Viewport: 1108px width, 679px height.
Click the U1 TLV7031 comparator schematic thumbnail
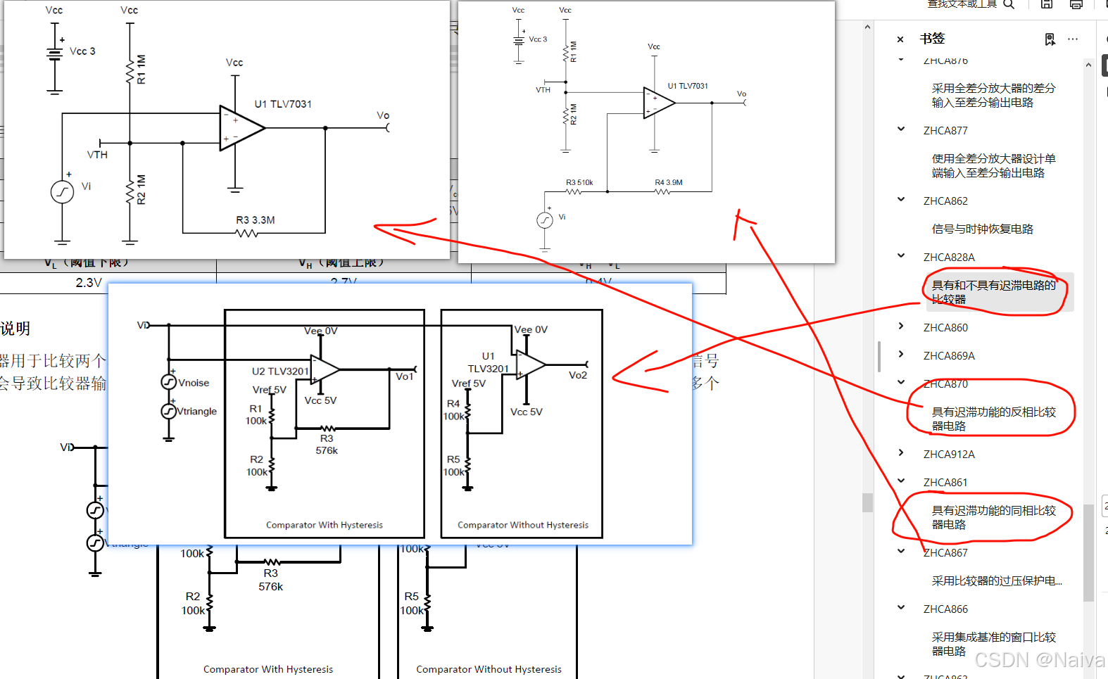[x=227, y=129]
